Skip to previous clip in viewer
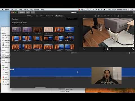Viewport: 135px width, 101px height. click(x=105, y=49)
